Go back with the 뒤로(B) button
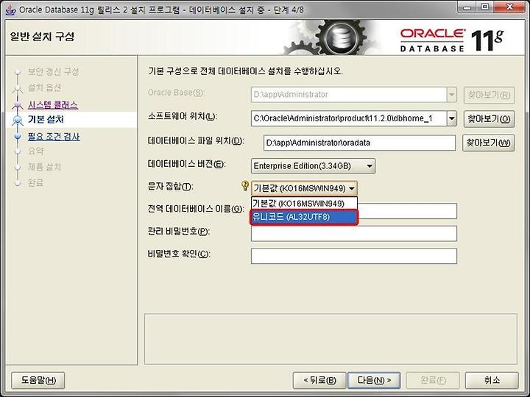 (319, 380)
